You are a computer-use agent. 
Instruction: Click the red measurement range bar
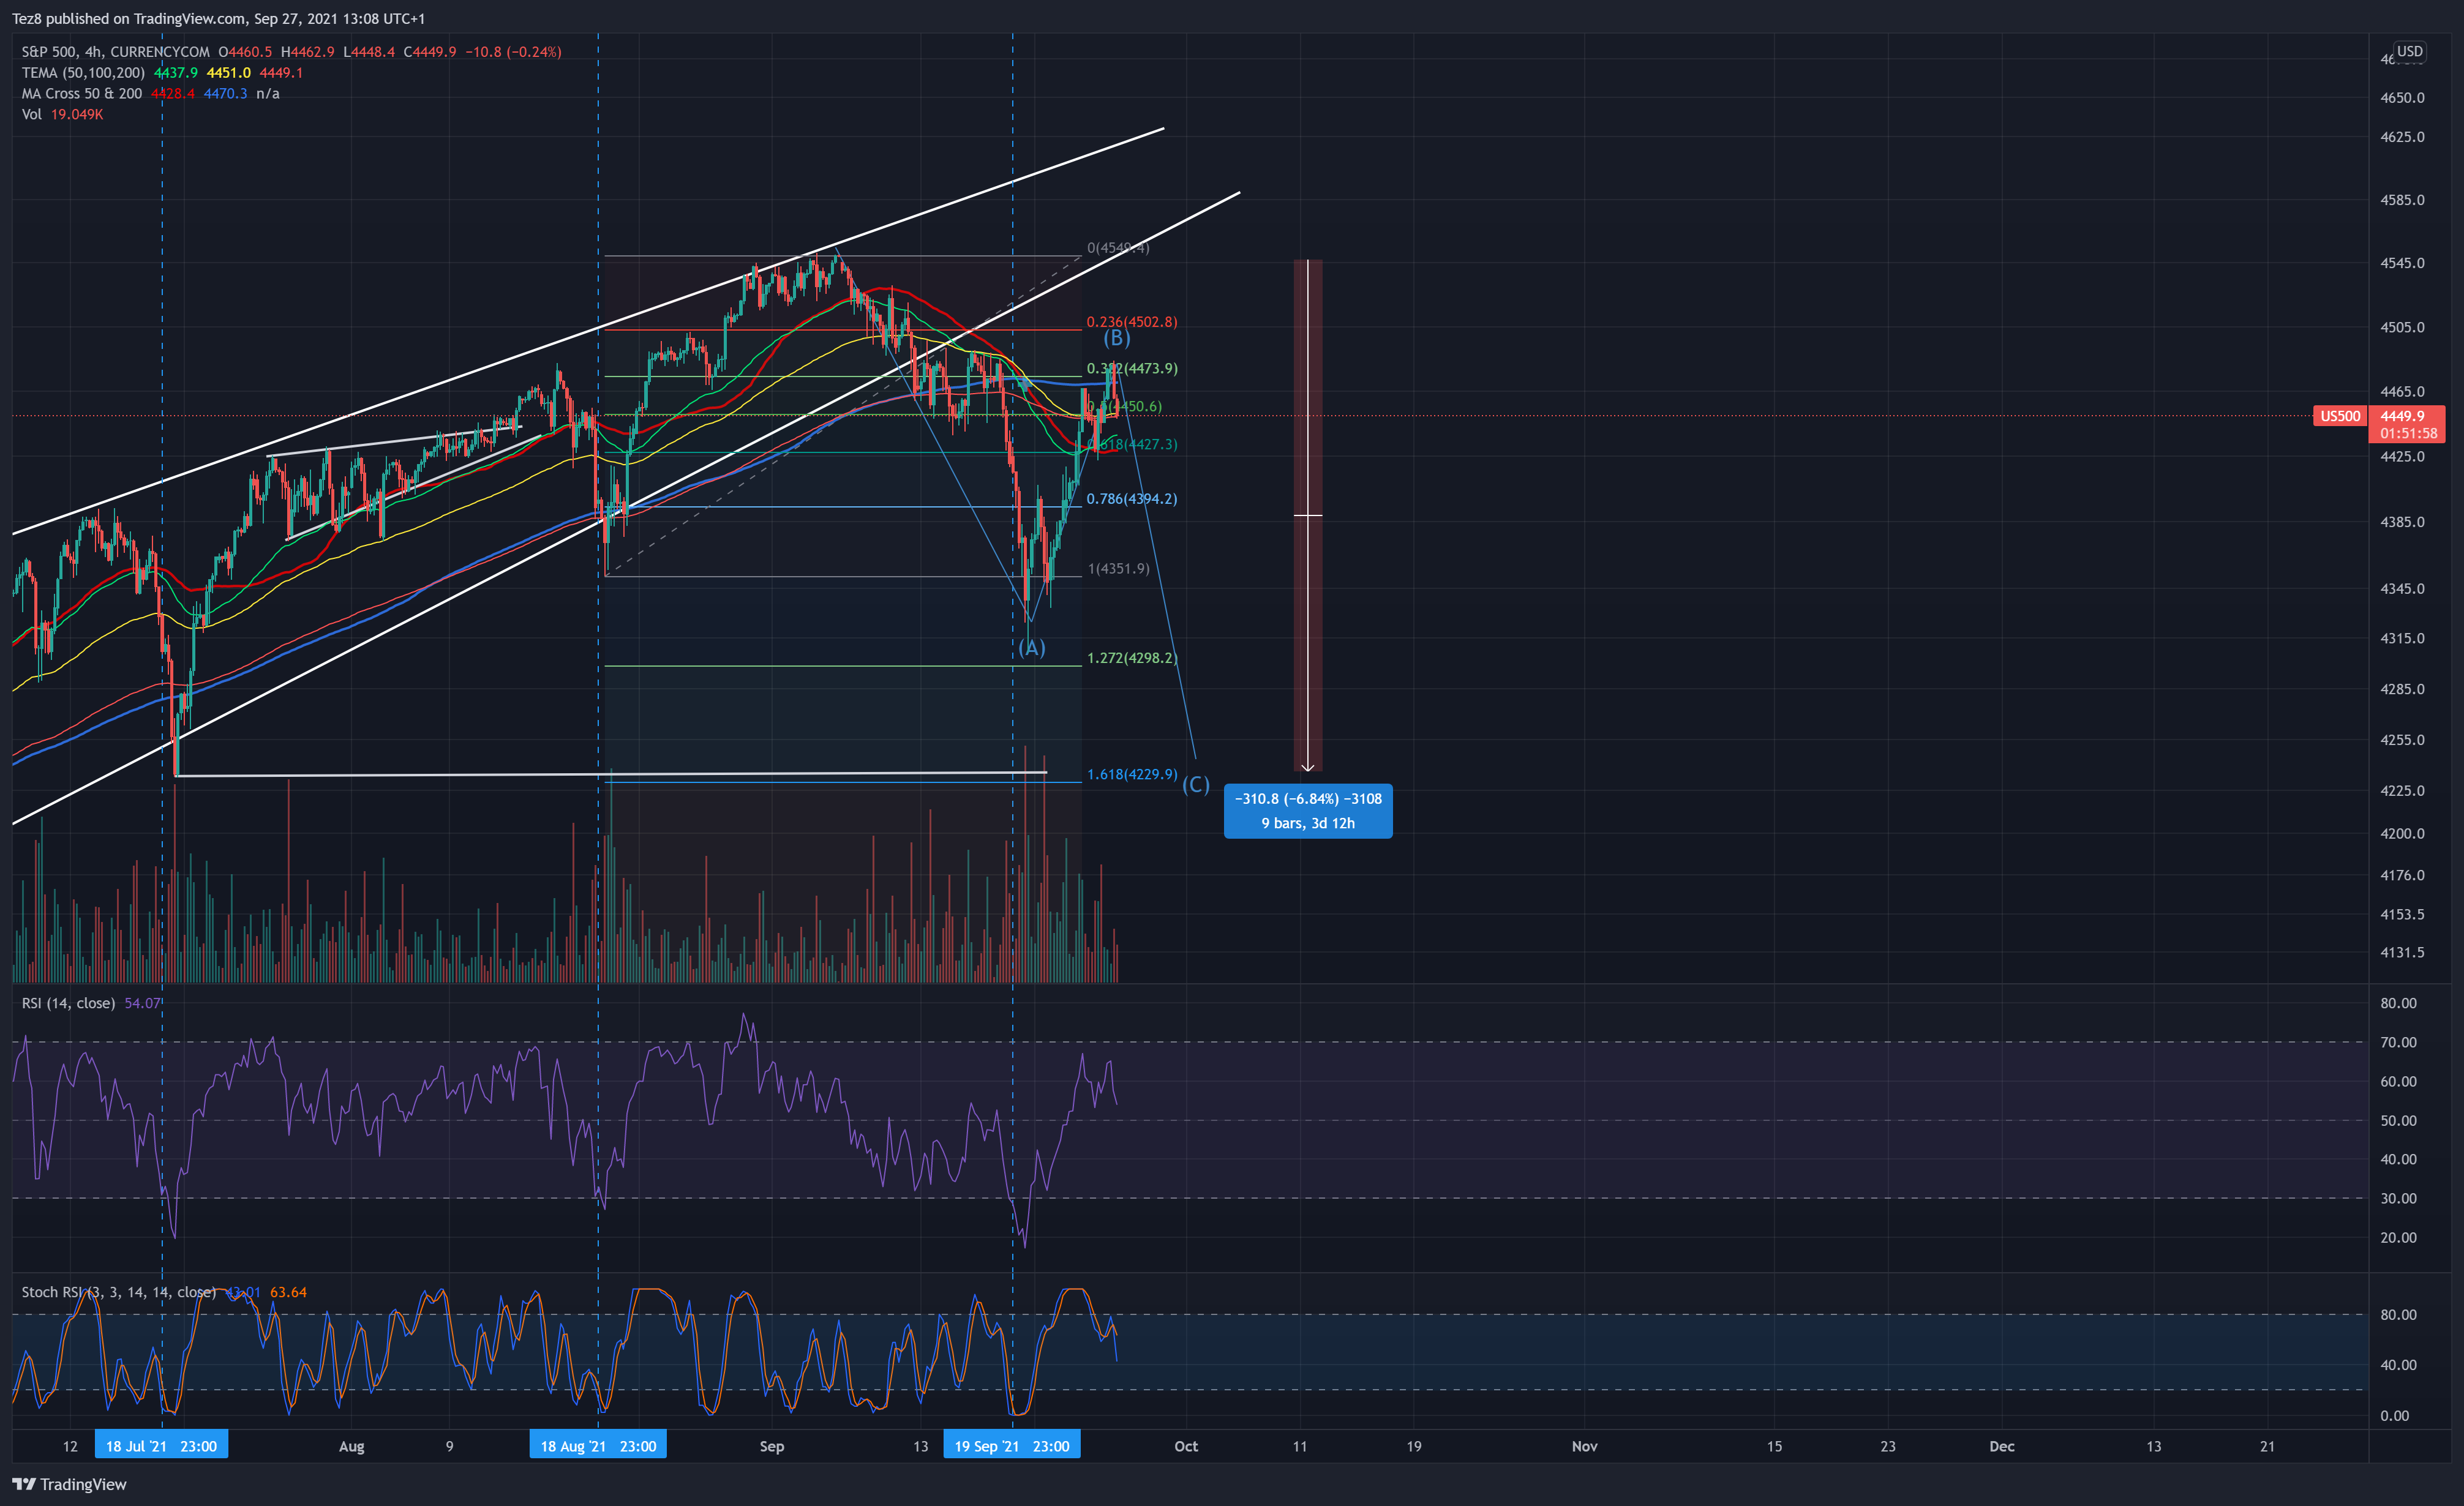tap(1308, 515)
